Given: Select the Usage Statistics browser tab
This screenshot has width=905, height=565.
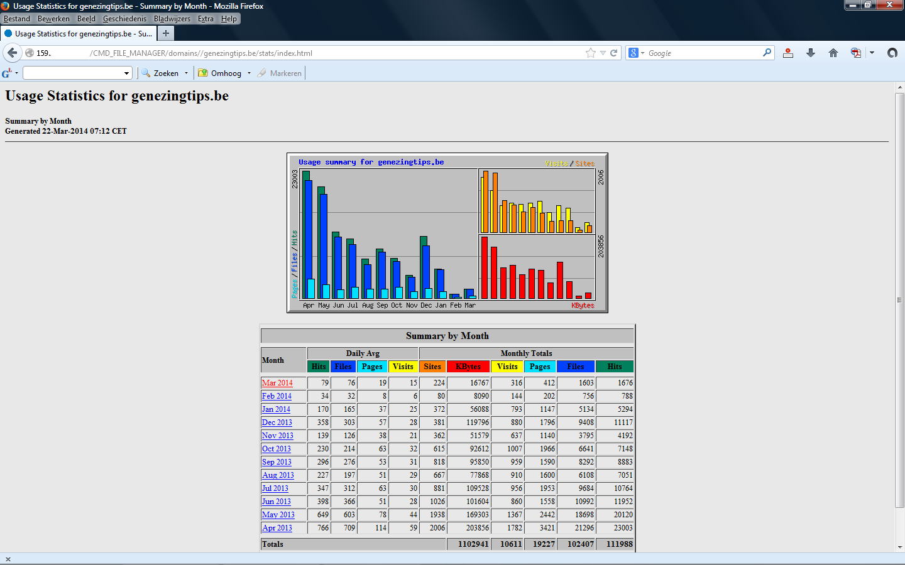Looking at the screenshot, I should [79, 33].
